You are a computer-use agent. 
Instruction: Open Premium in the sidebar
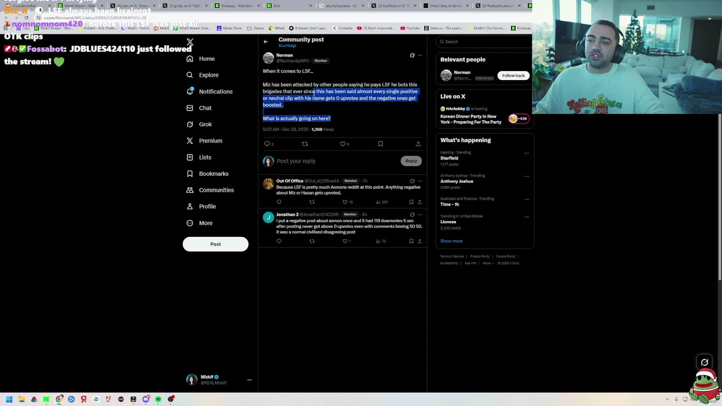click(x=204, y=140)
